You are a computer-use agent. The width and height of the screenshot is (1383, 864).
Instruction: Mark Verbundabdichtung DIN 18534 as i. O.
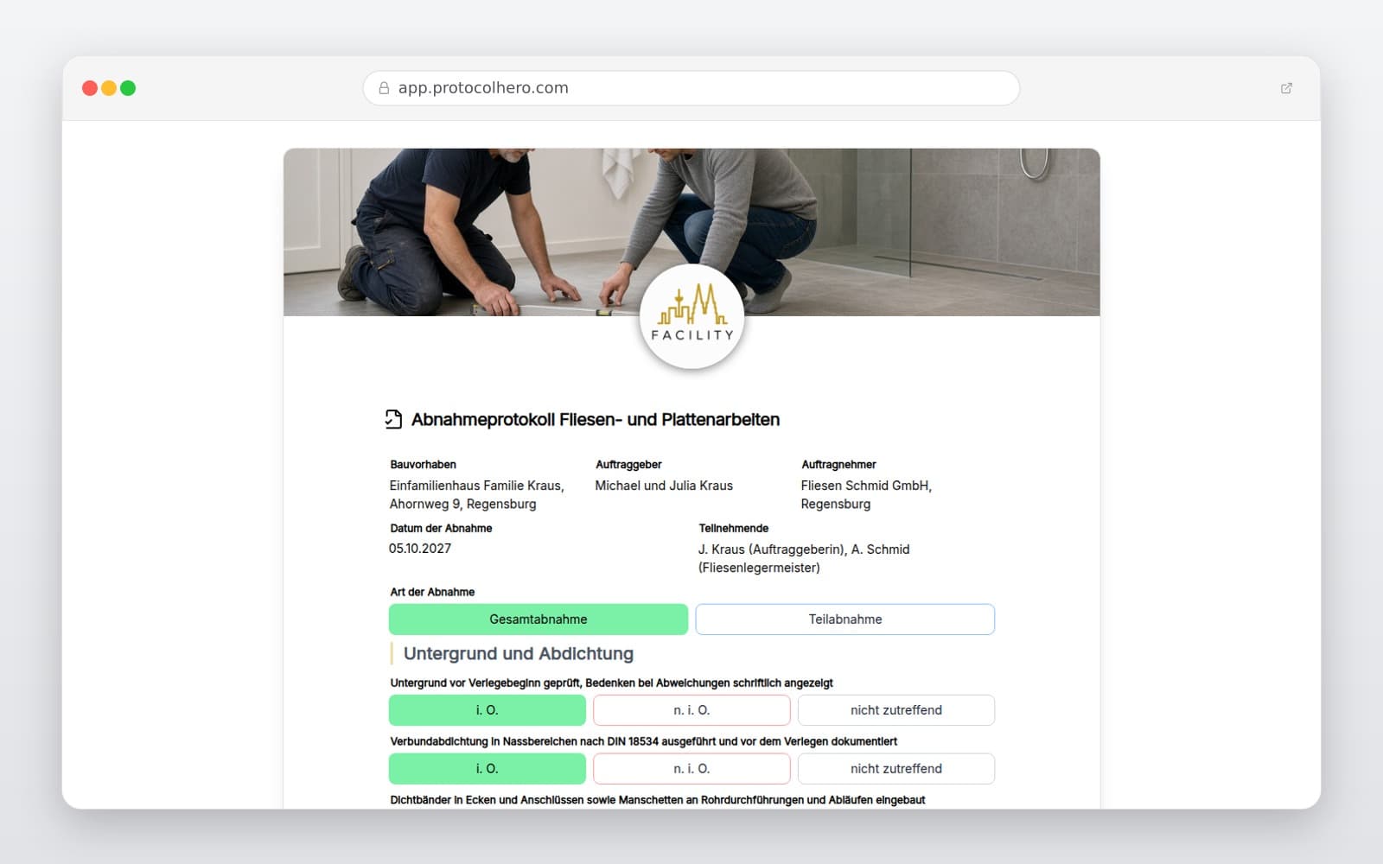(x=488, y=769)
